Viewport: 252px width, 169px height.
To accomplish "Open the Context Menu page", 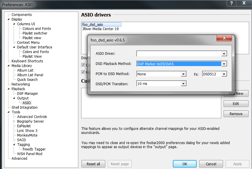I will [x=28, y=43].
